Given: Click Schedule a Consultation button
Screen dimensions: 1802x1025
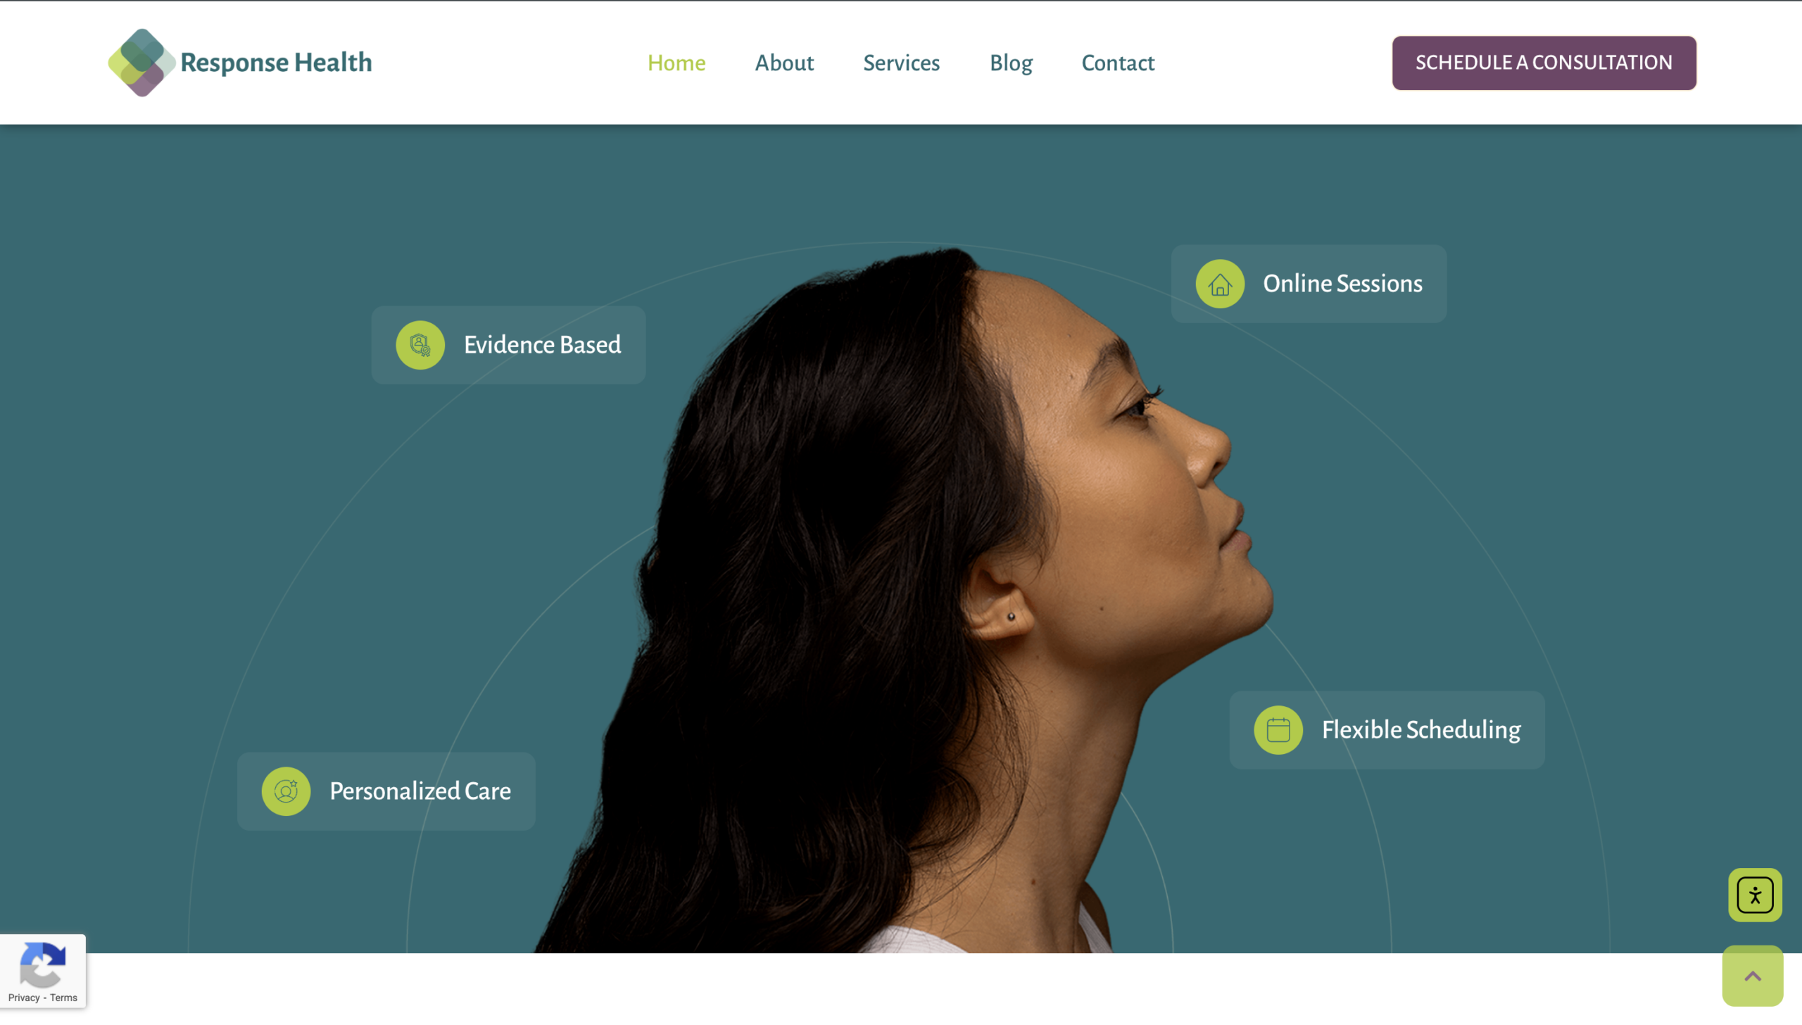Looking at the screenshot, I should point(1544,63).
